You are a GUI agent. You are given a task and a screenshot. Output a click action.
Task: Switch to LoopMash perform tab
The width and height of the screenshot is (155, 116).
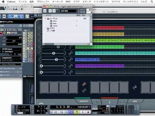(x=84, y=101)
